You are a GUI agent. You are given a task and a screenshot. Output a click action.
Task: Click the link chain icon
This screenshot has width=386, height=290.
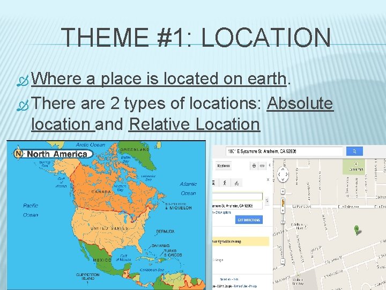tap(262, 166)
